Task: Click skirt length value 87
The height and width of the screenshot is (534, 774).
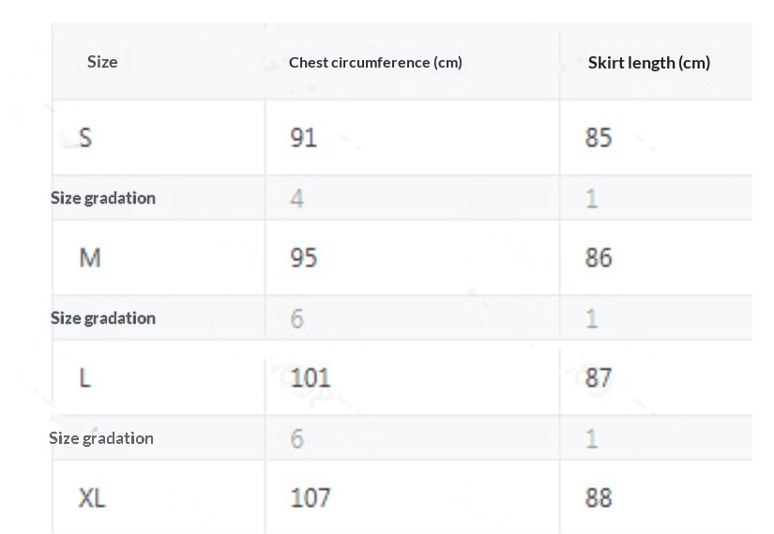Action: [599, 378]
